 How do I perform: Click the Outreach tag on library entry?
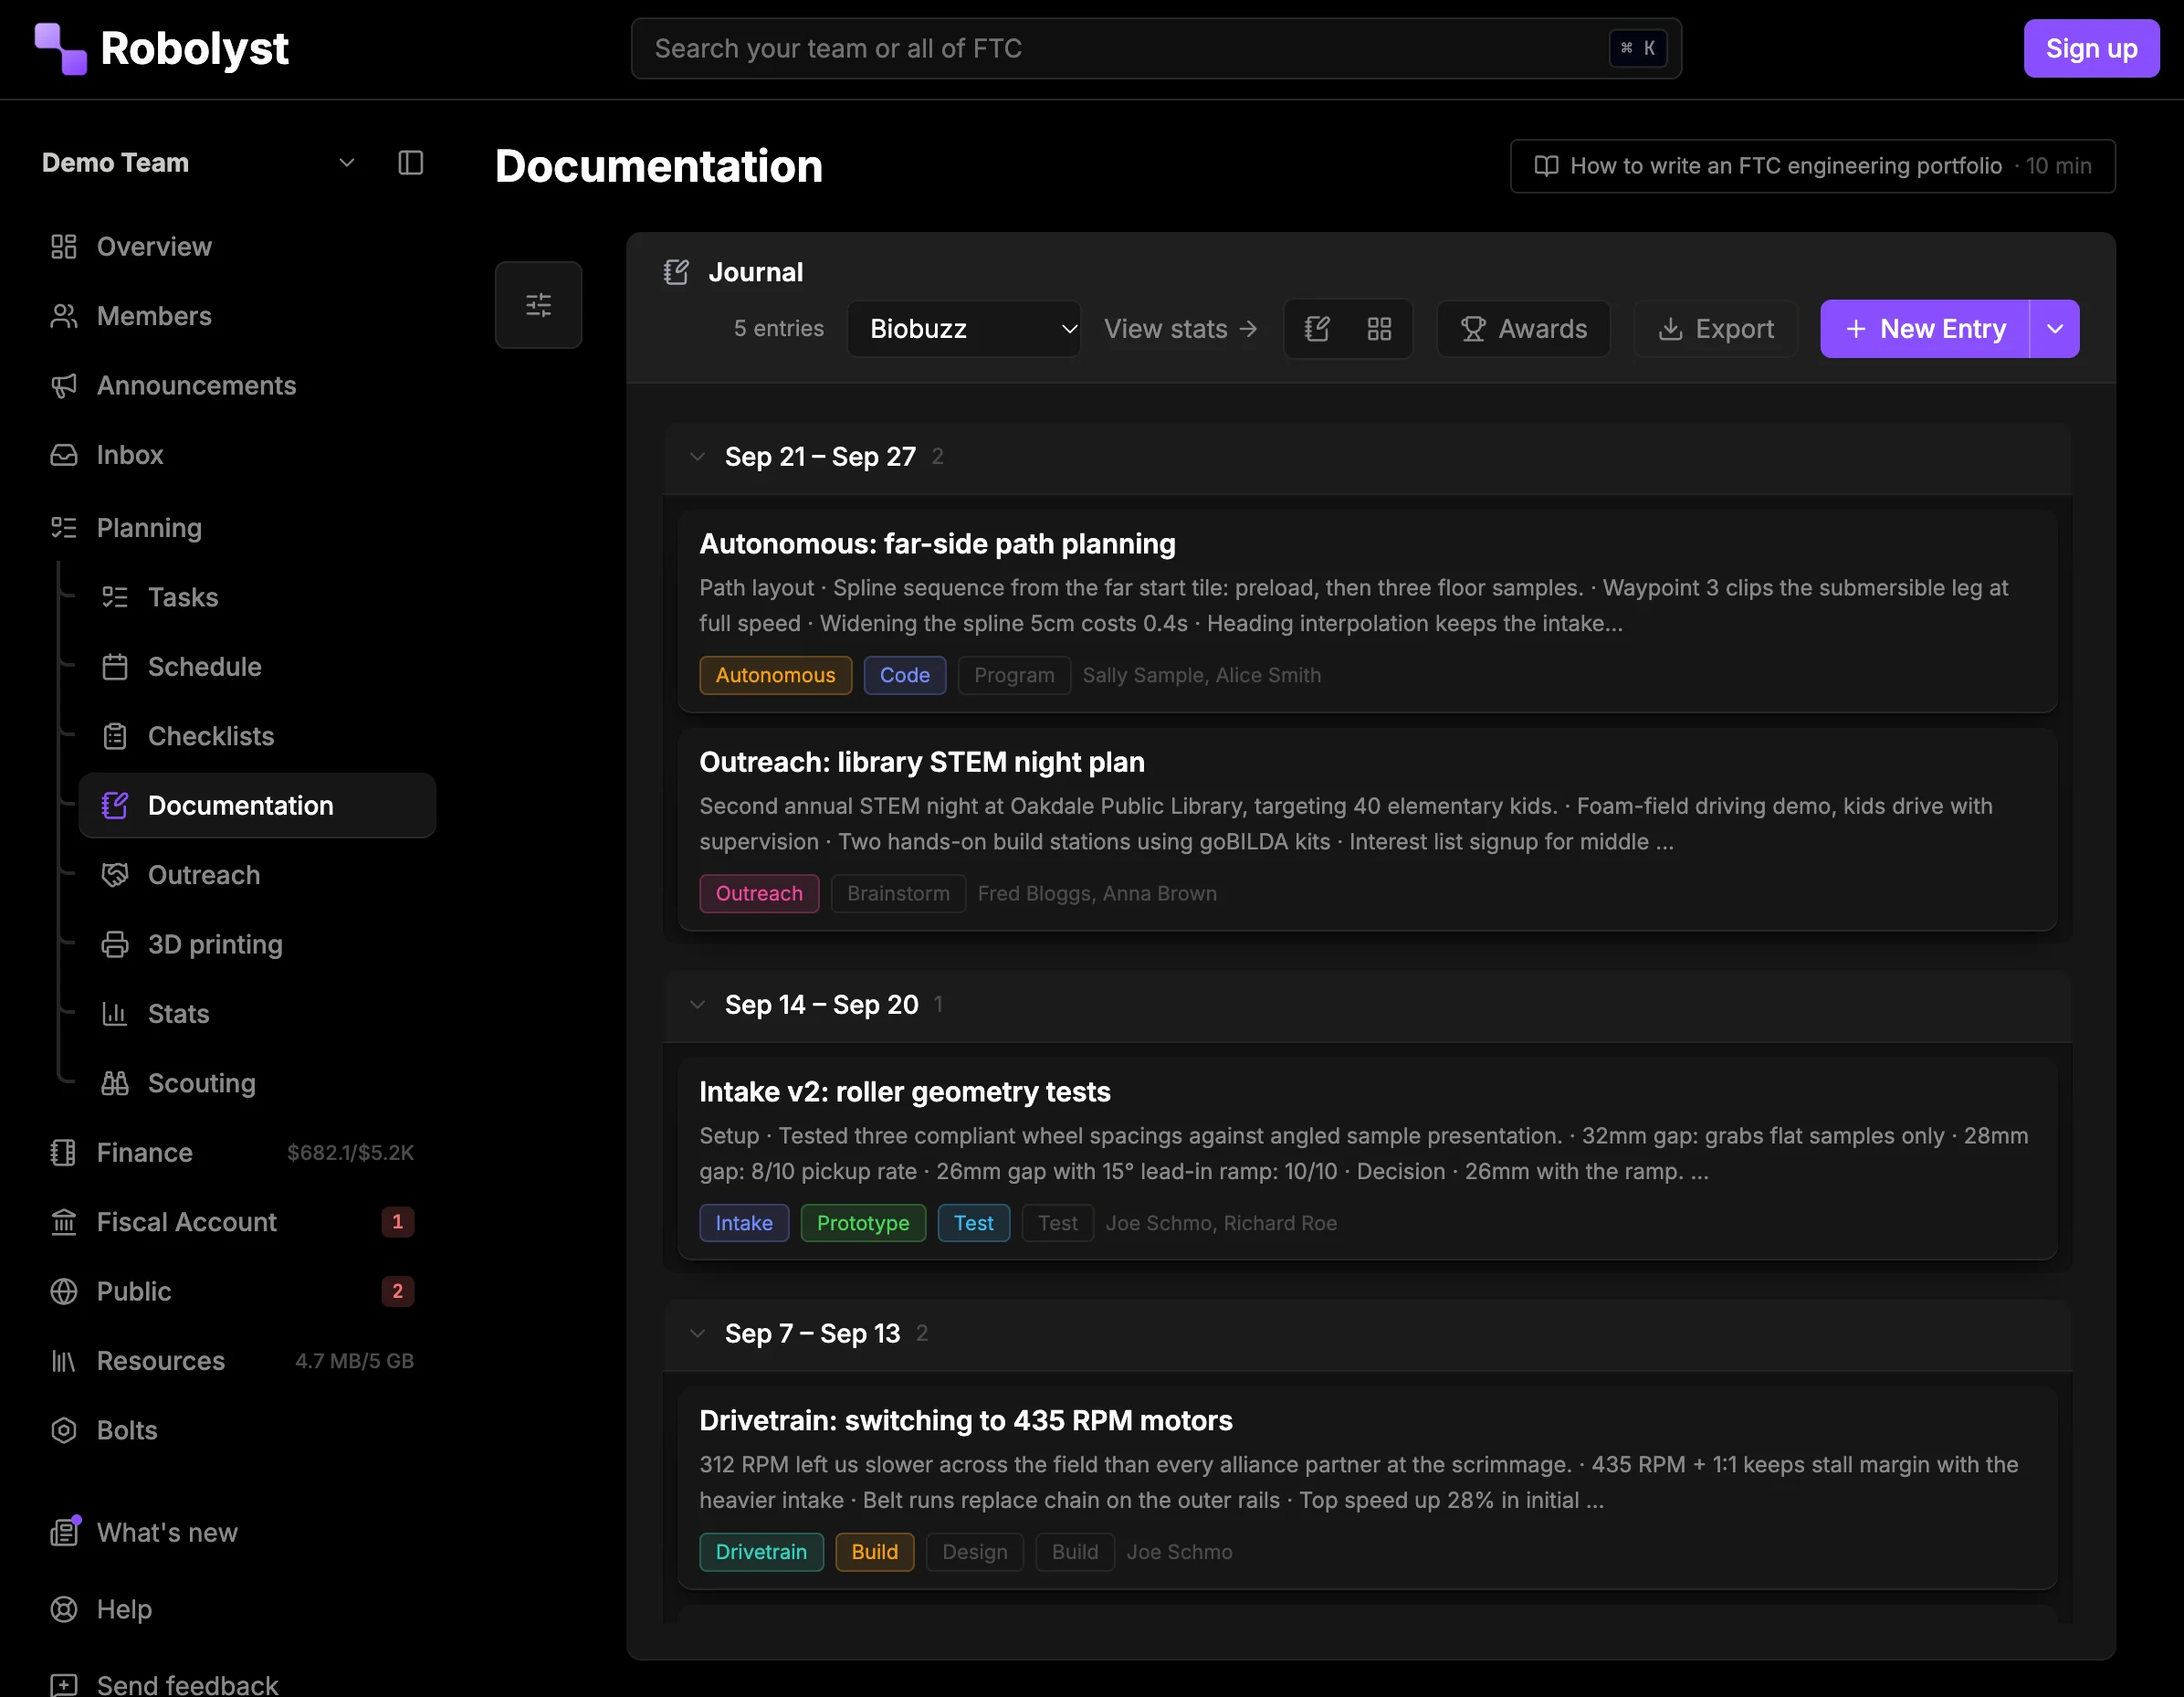click(759, 893)
